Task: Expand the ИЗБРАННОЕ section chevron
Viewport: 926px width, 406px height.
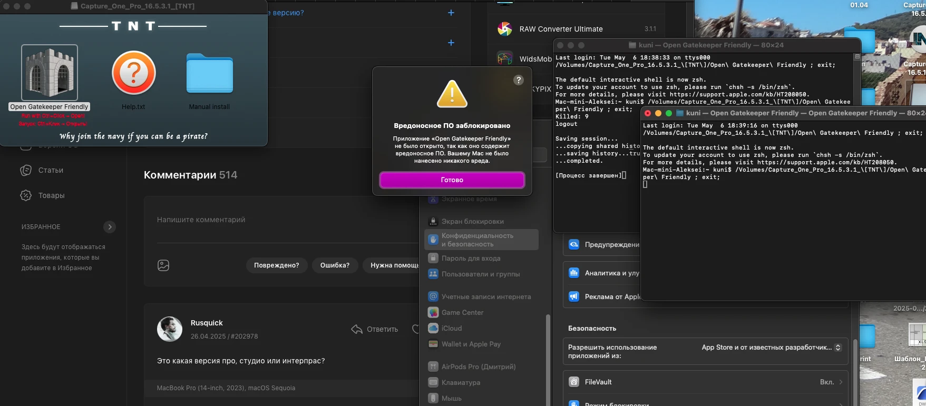Action: 110,227
